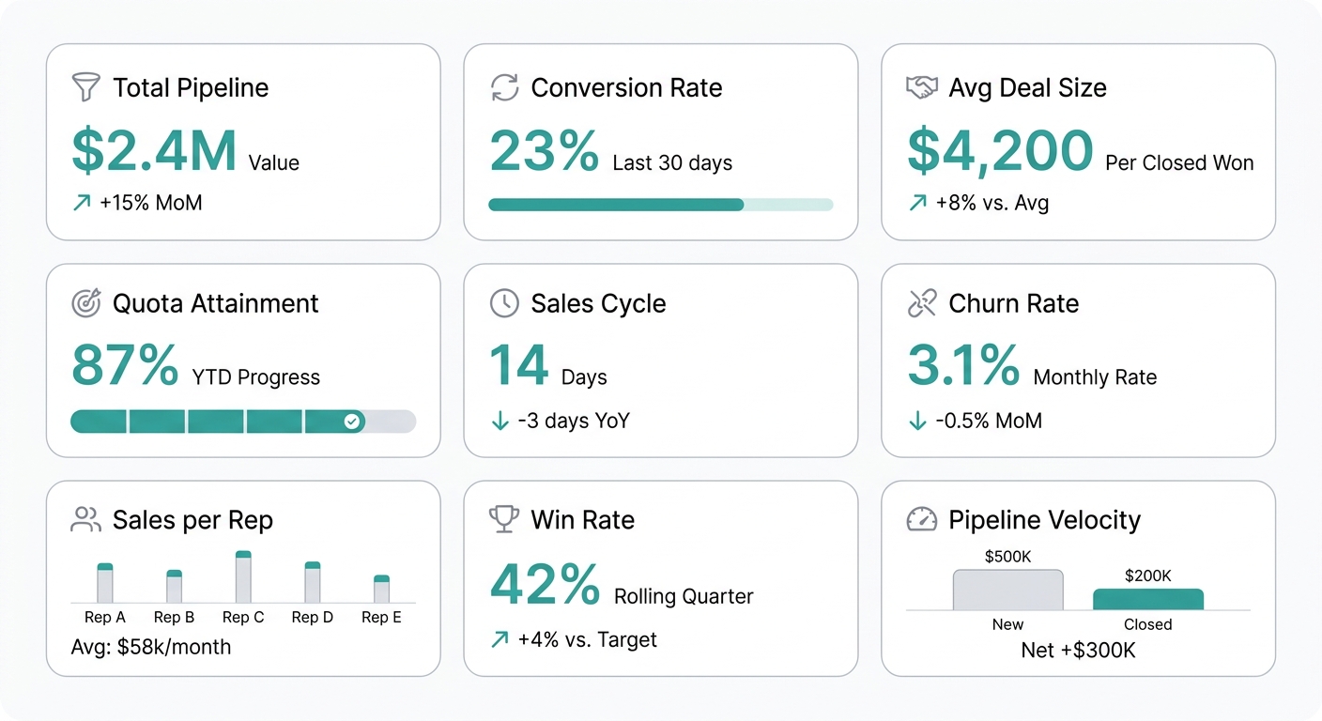1322x721 pixels.
Task: Click the Monthly Rate label
Action: (1095, 377)
